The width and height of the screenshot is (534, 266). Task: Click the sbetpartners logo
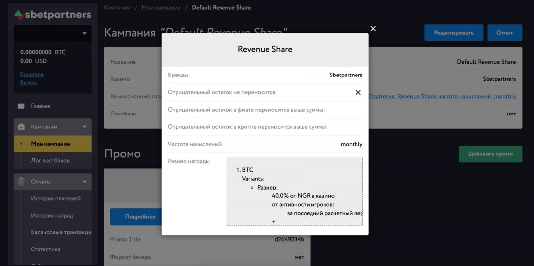click(52, 15)
